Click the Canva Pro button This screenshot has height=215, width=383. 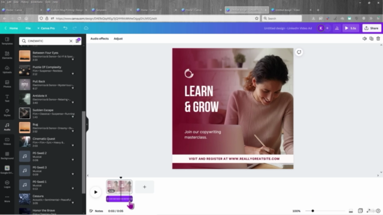[x=46, y=28]
